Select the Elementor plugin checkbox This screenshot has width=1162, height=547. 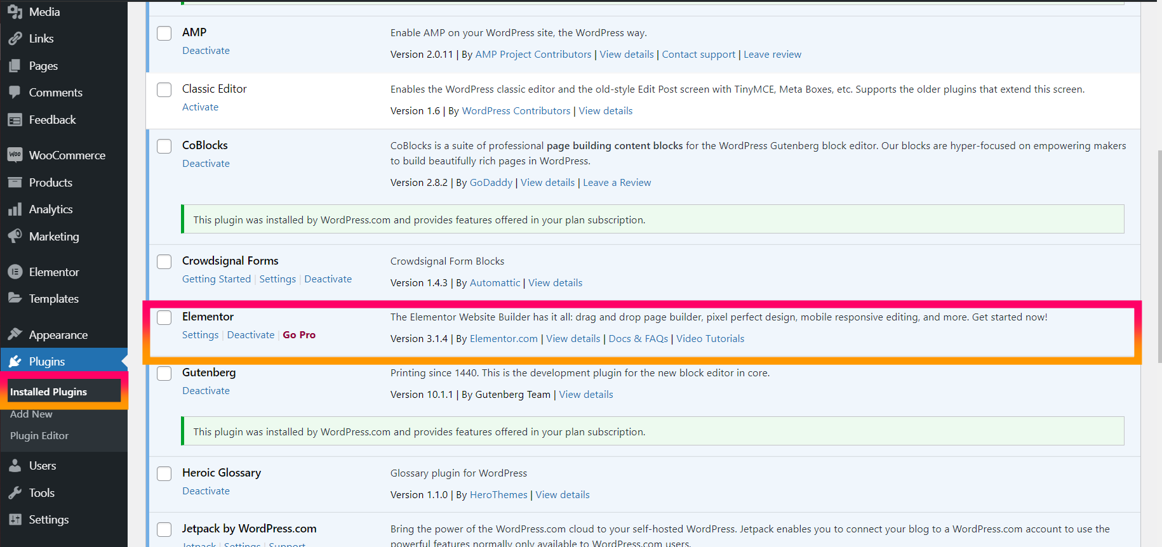164,317
